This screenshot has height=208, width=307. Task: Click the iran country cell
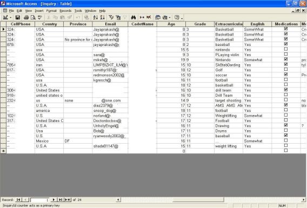49,65
